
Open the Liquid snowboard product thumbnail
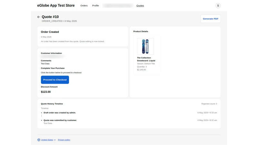[145, 46]
